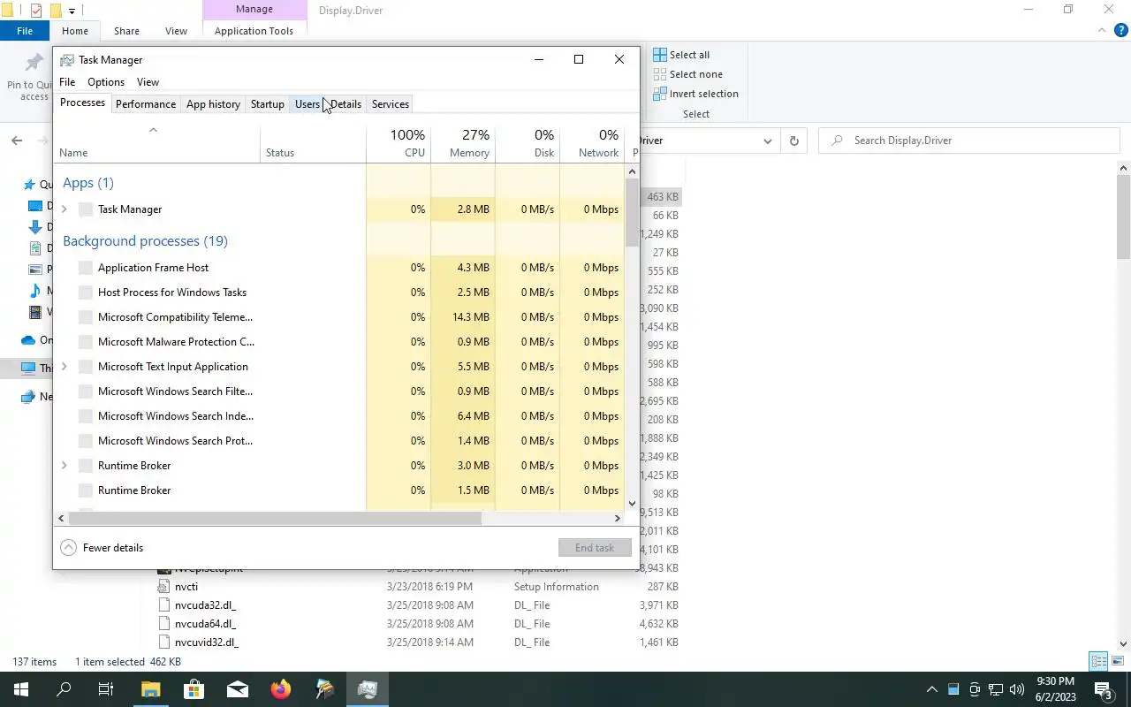Sort processes by Name column header
Viewport: 1131px width, 707px height.
tap(157, 143)
